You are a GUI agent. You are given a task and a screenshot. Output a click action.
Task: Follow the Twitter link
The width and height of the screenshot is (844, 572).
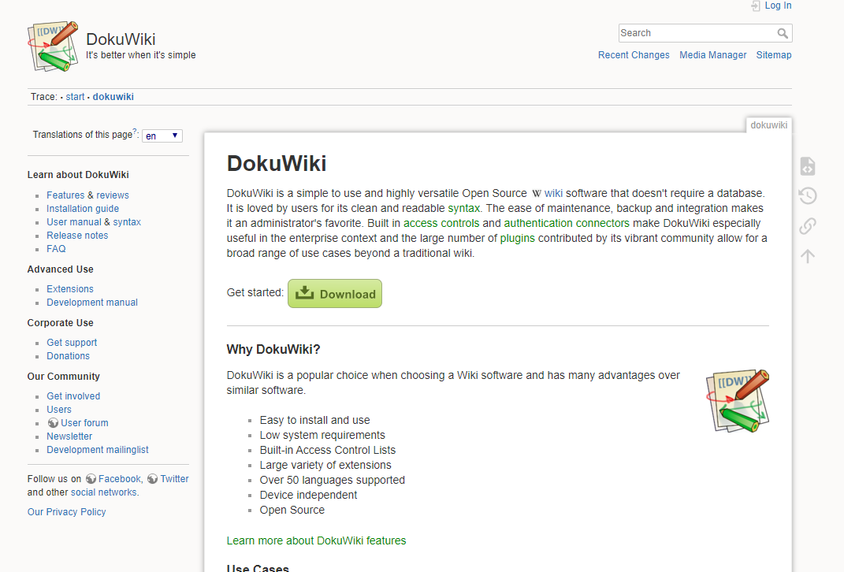pyautogui.click(x=174, y=479)
